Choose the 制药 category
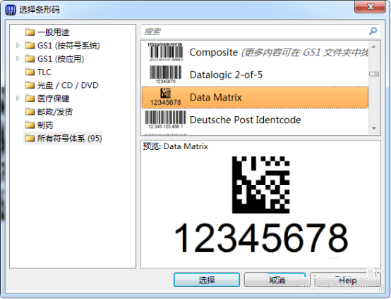This screenshot has height=299, width=391. tap(45, 125)
